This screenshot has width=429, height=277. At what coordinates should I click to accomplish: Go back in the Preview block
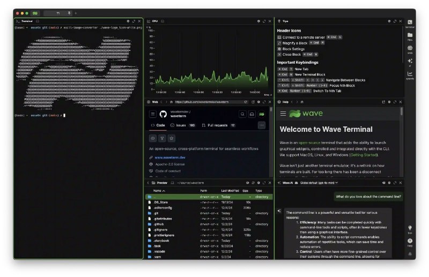click(x=148, y=183)
